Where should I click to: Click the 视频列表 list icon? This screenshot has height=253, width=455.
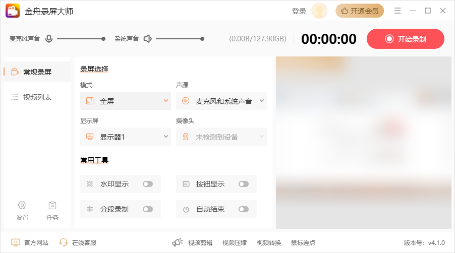[x=15, y=97]
